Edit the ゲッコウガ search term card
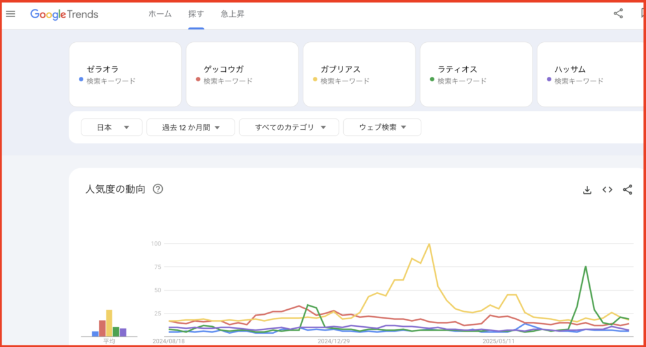 coord(242,74)
